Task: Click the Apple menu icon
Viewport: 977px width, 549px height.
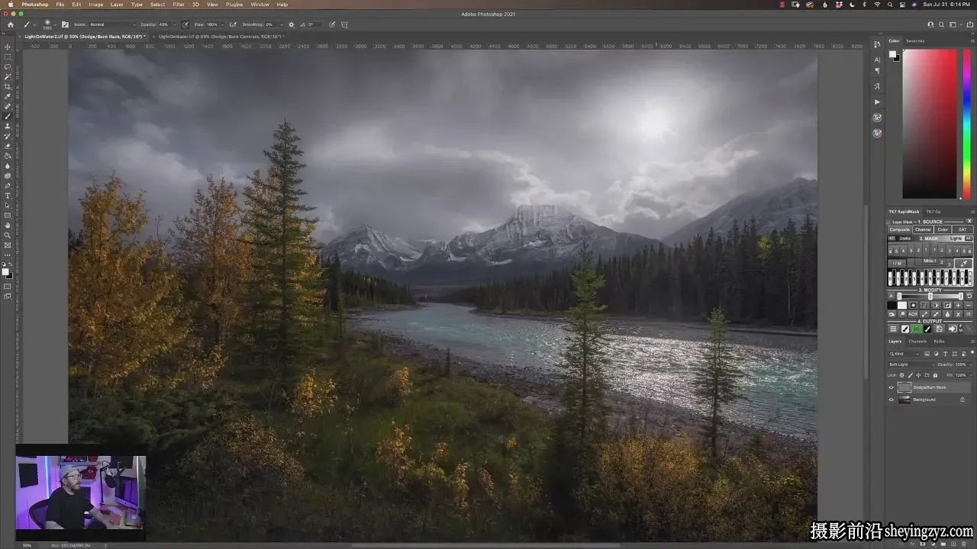Action: click(x=10, y=5)
